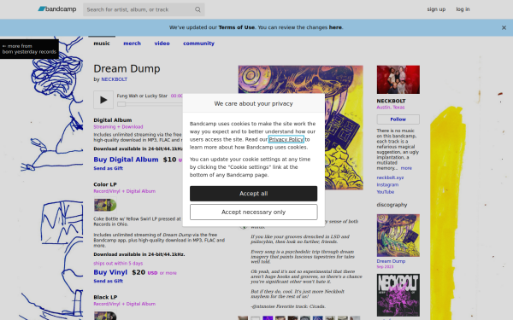Viewport: 513px width, 320px height.
Task: Open 'or more' next to $20 USD
Action: [x=168, y=273]
